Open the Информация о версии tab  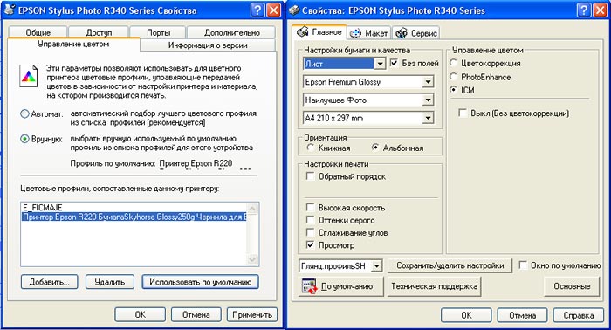click(208, 45)
